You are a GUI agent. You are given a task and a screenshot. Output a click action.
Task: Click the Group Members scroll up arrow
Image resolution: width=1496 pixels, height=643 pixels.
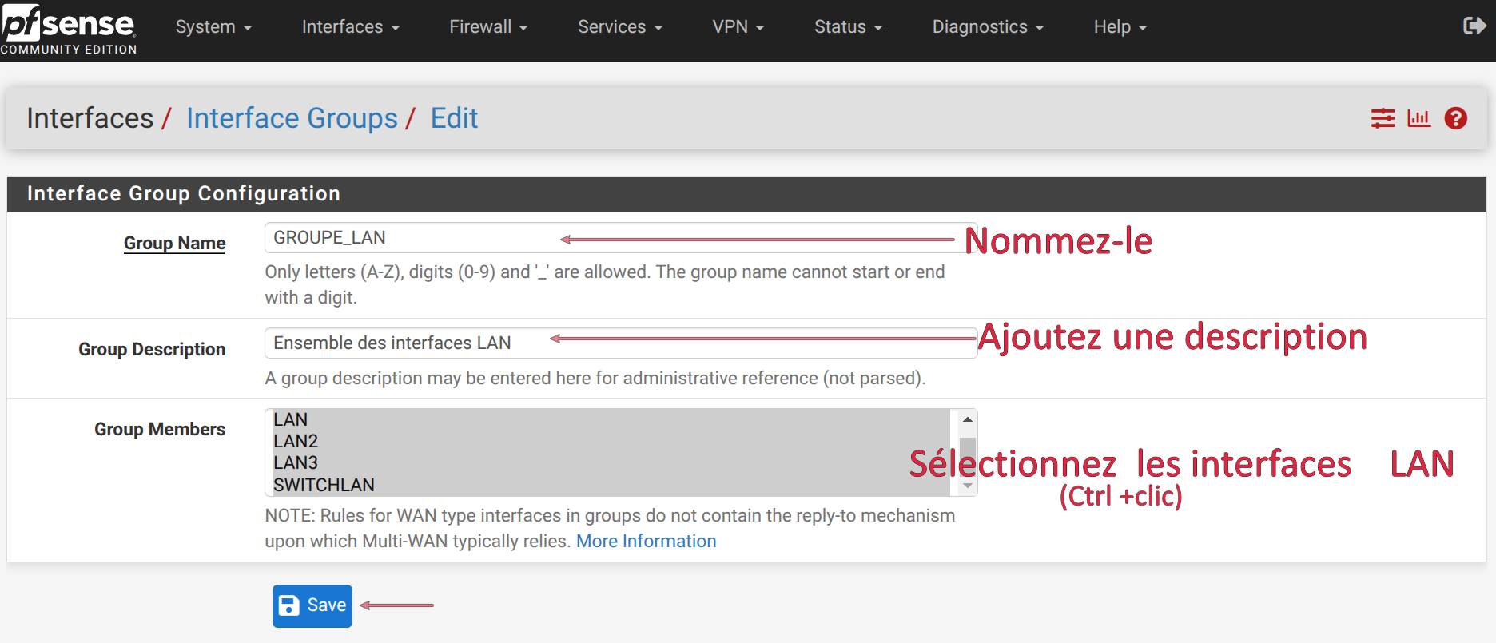click(x=967, y=419)
